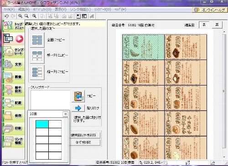Click the 選択した面に貼り付けます description text
228x166 pixels.
87,119
